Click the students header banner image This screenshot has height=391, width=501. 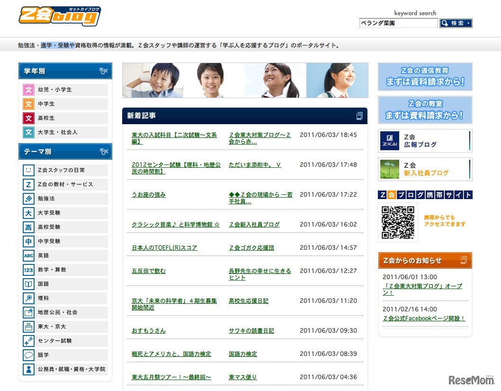pyautogui.click(x=245, y=80)
